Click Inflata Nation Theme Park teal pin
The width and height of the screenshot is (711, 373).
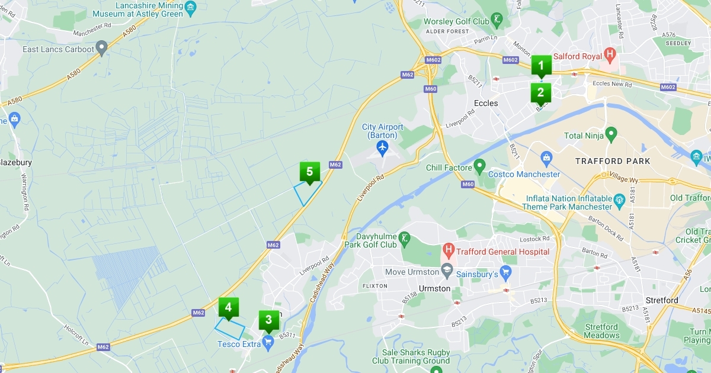(619, 200)
